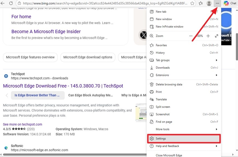238x157 pixels.
Task: Open the favorites list toolbar icon
Action: [x=201, y=3]
